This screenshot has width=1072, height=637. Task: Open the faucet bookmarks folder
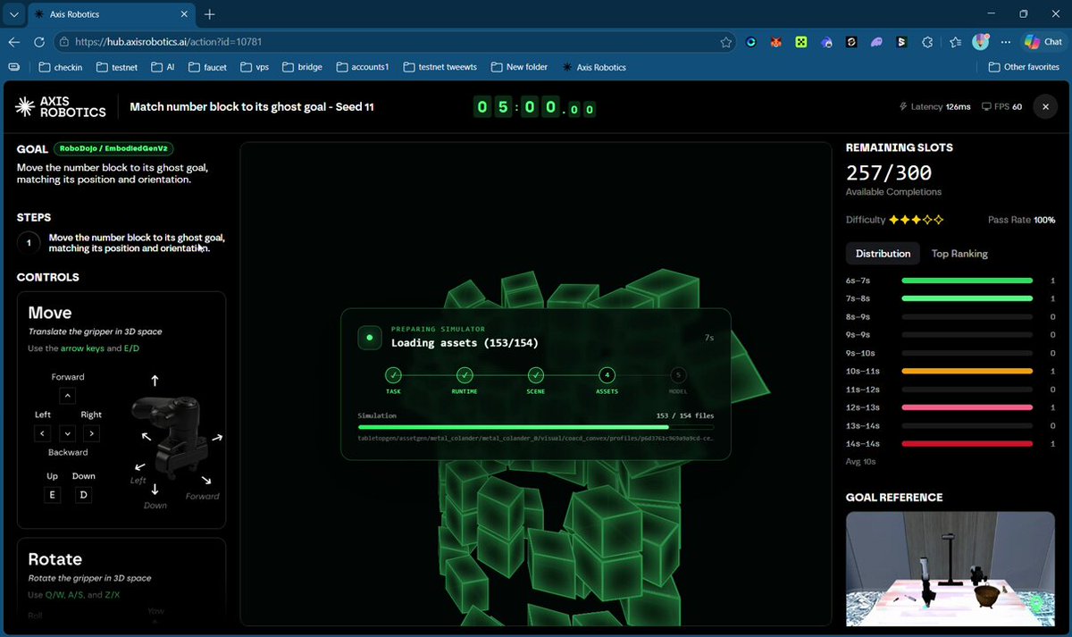tap(207, 67)
